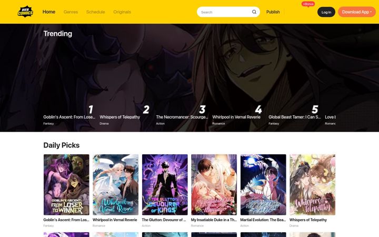
Task: Click the Log in button
Action: [x=326, y=12]
